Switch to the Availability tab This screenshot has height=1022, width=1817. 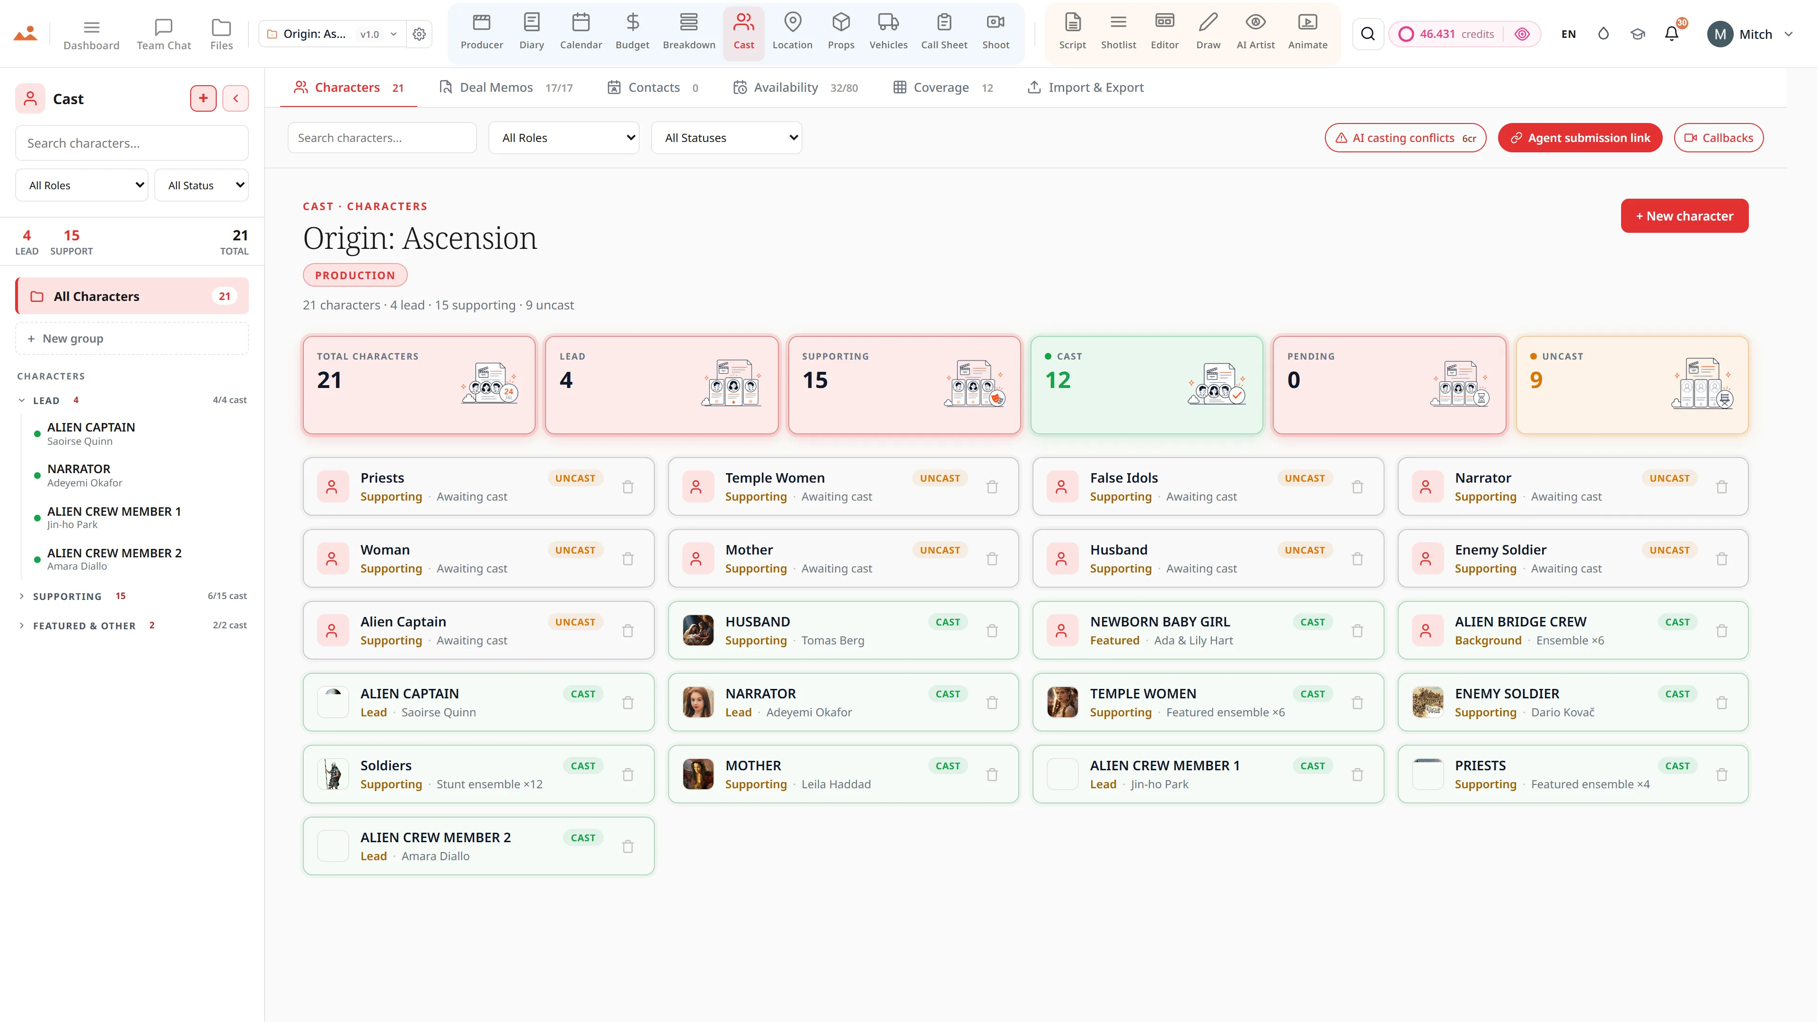point(795,88)
